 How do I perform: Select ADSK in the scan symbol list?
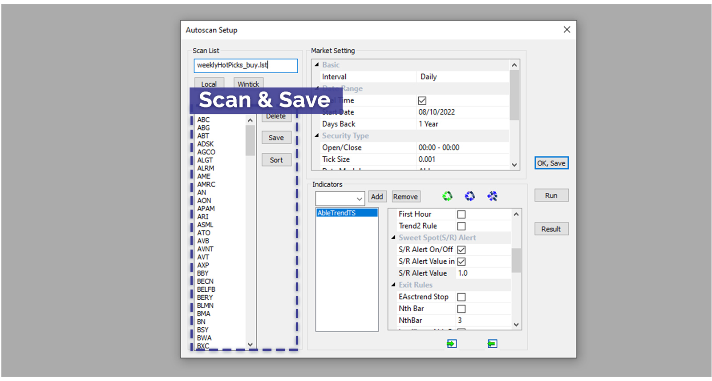(x=206, y=144)
